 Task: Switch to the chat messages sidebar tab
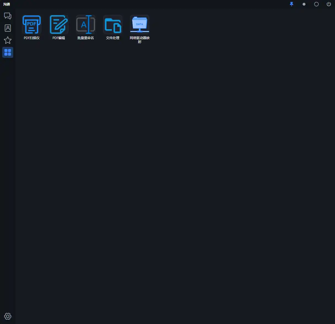[8, 16]
